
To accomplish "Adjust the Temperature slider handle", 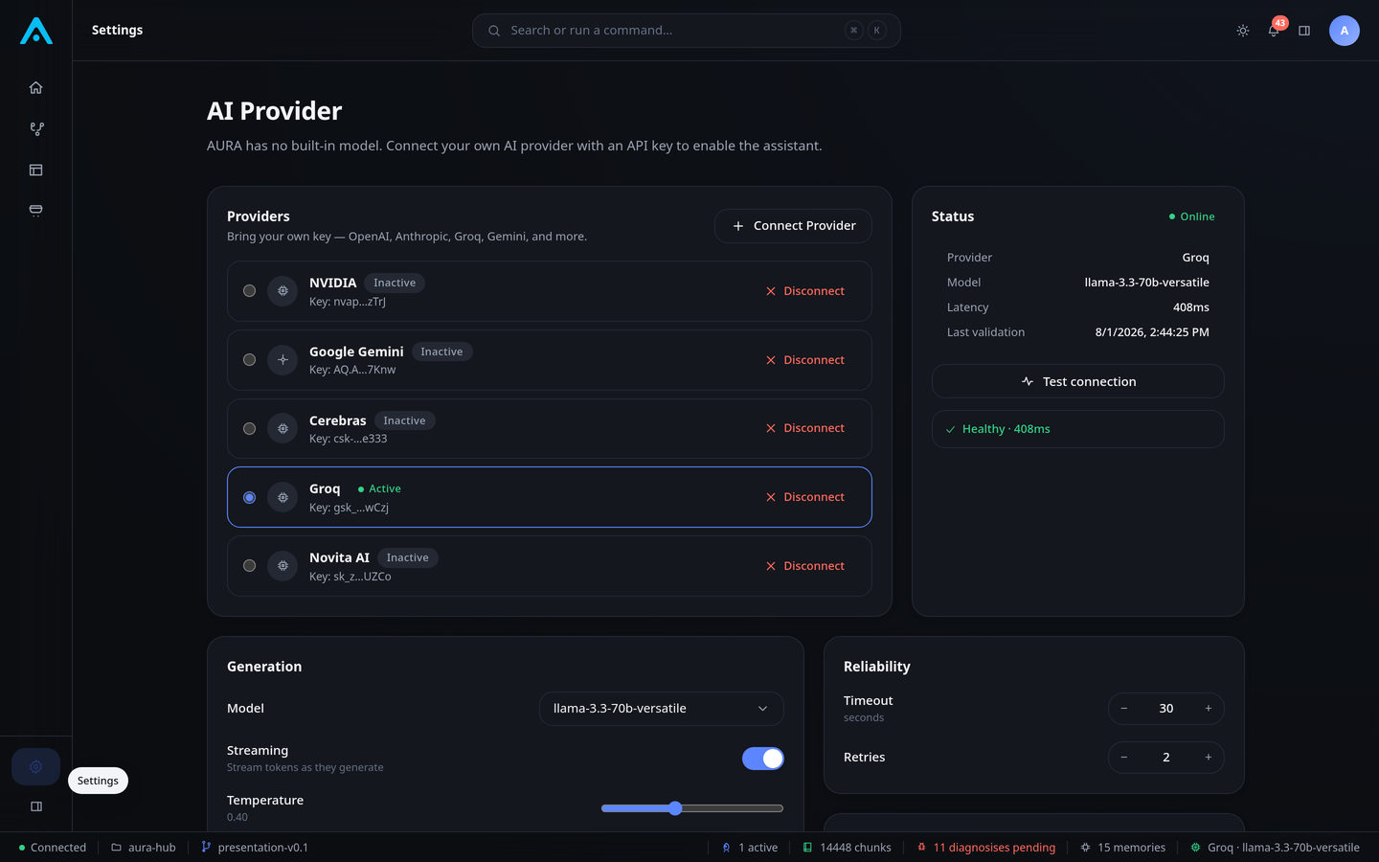I will click(x=675, y=808).
